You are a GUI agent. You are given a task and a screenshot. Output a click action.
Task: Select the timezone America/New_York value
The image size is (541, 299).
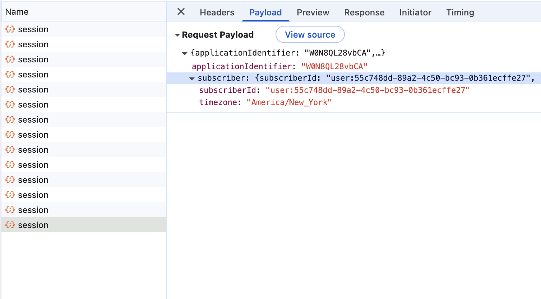pos(289,103)
